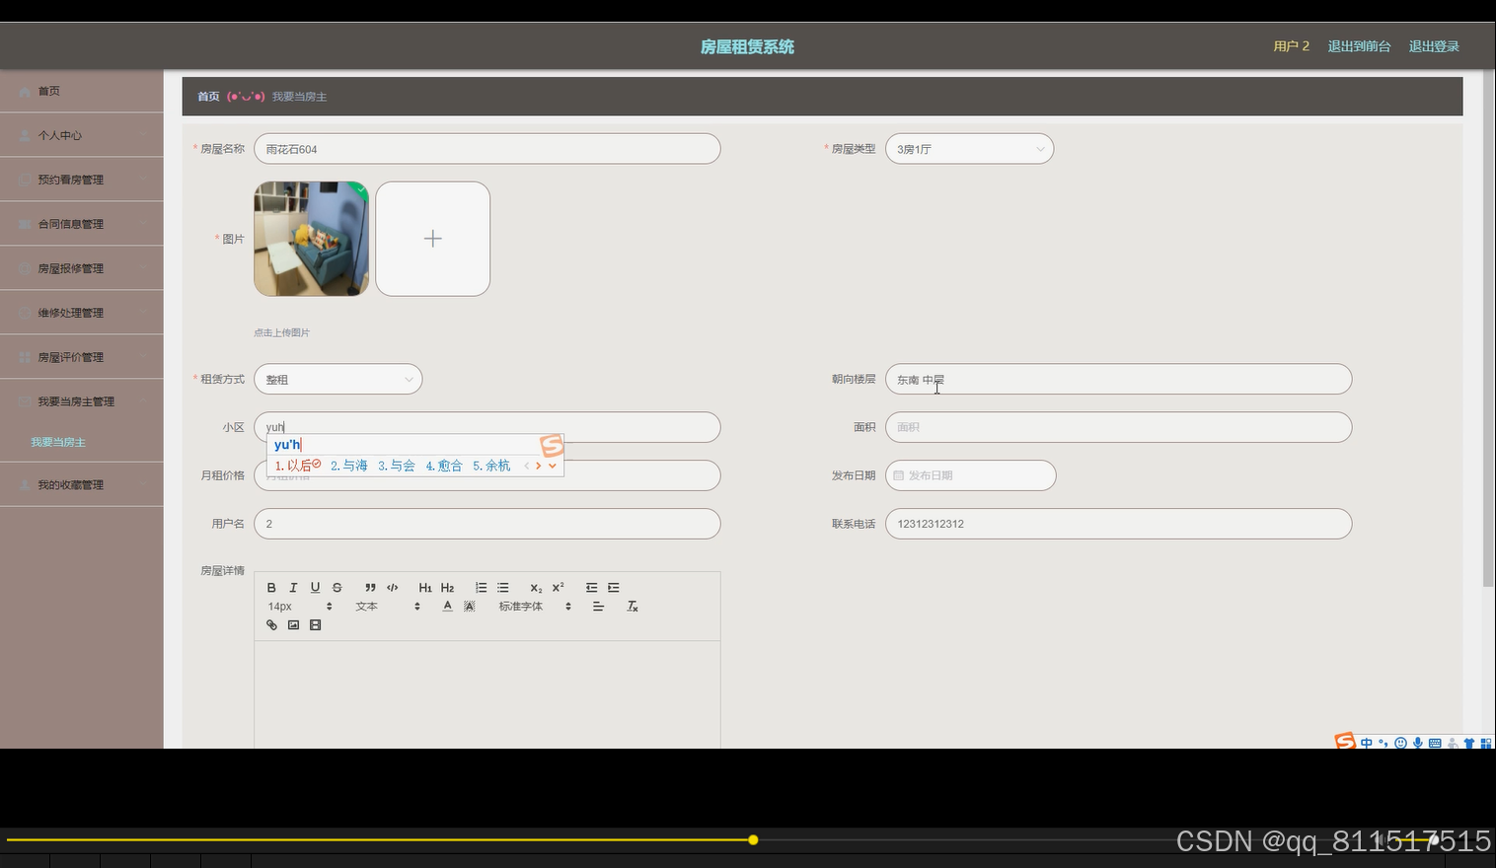Apply strikethrough formatting
This screenshot has height=868, width=1496.
[337, 587]
